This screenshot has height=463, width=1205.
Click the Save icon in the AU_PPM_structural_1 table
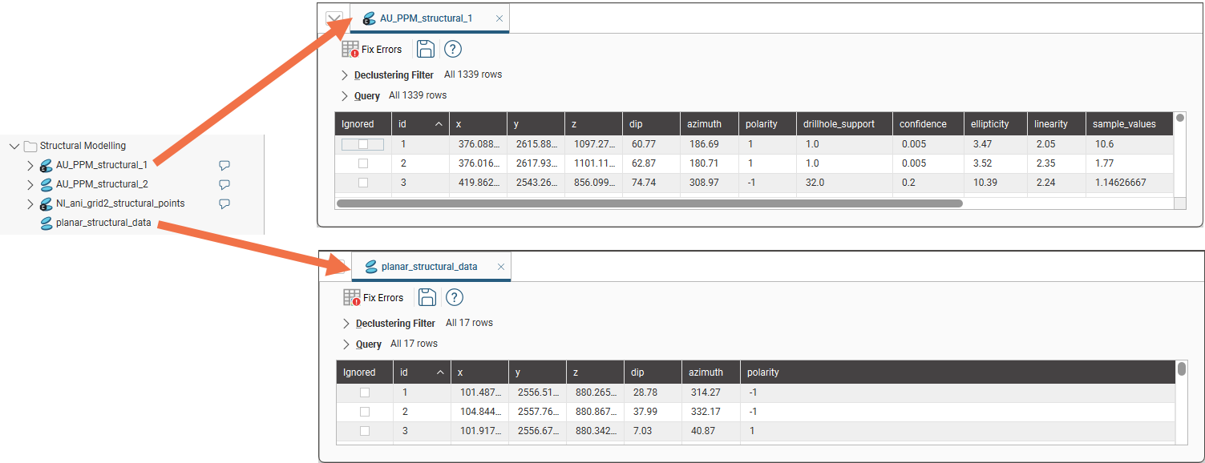tap(425, 49)
